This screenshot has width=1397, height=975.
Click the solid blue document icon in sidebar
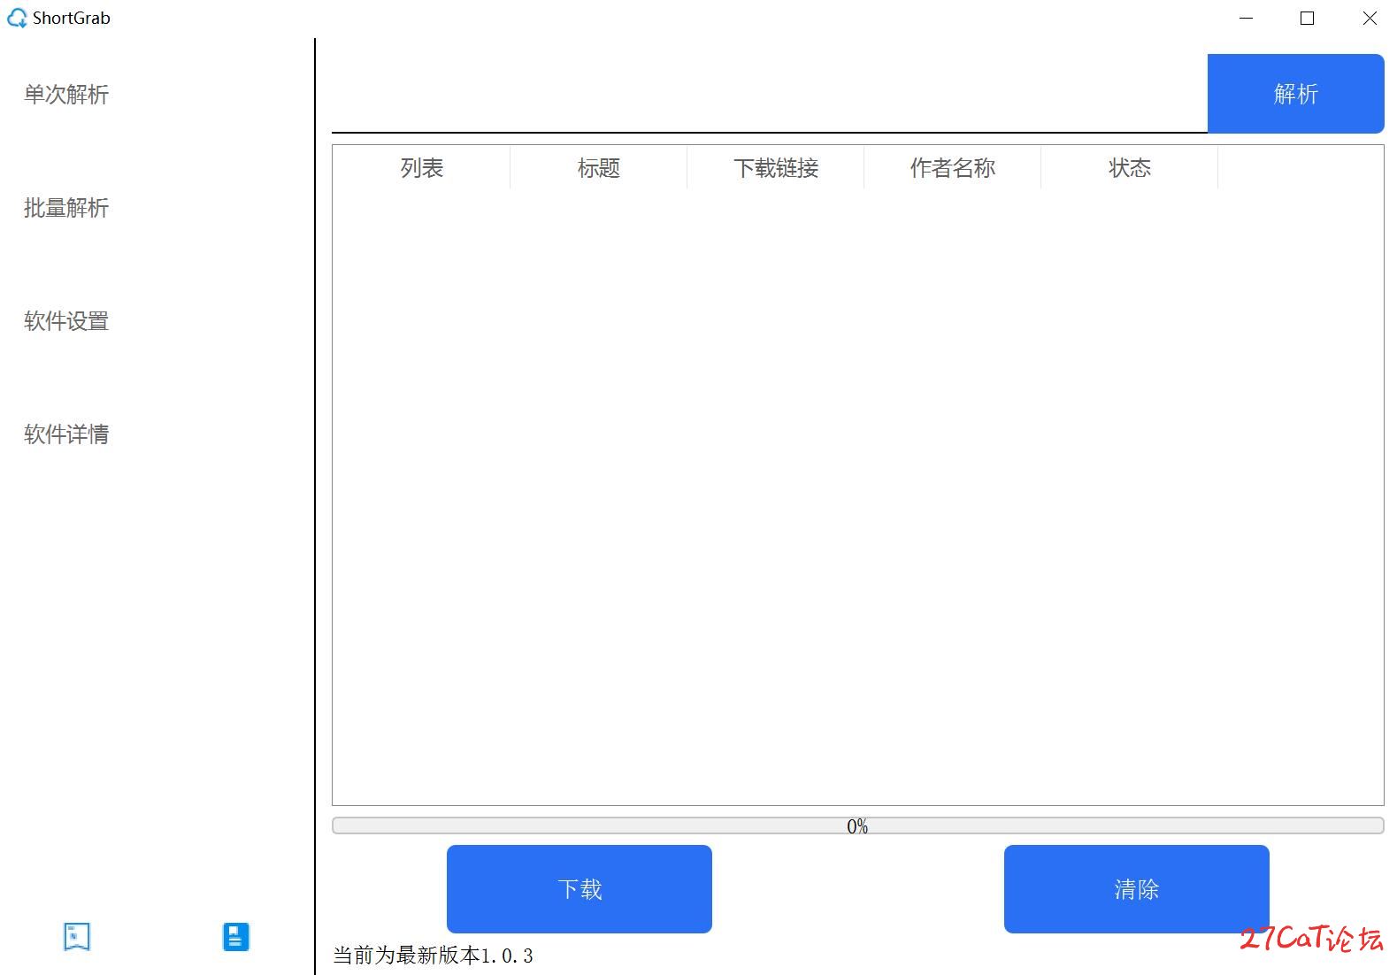pos(236,937)
